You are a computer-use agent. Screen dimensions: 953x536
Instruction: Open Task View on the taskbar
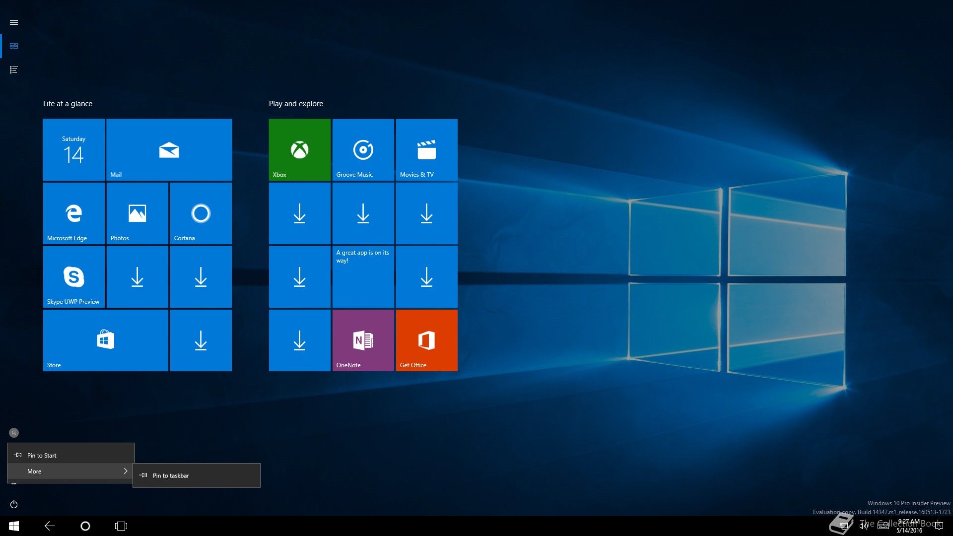121,526
